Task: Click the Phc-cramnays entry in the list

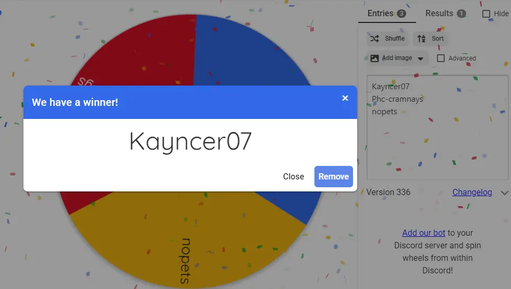Action: (397, 99)
